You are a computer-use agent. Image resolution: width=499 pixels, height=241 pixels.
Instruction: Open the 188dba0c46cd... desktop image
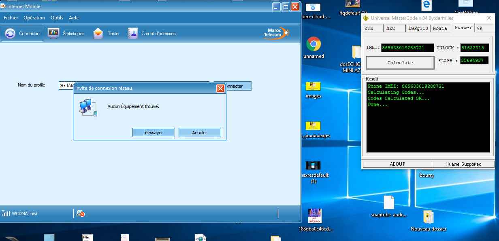click(316, 220)
